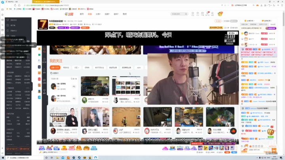Select the fourth gift icon in the gift bar
The image size is (285, 160).
[x=64, y=148]
